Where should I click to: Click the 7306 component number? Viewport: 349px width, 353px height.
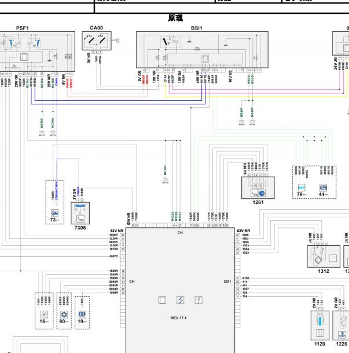tap(80, 228)
